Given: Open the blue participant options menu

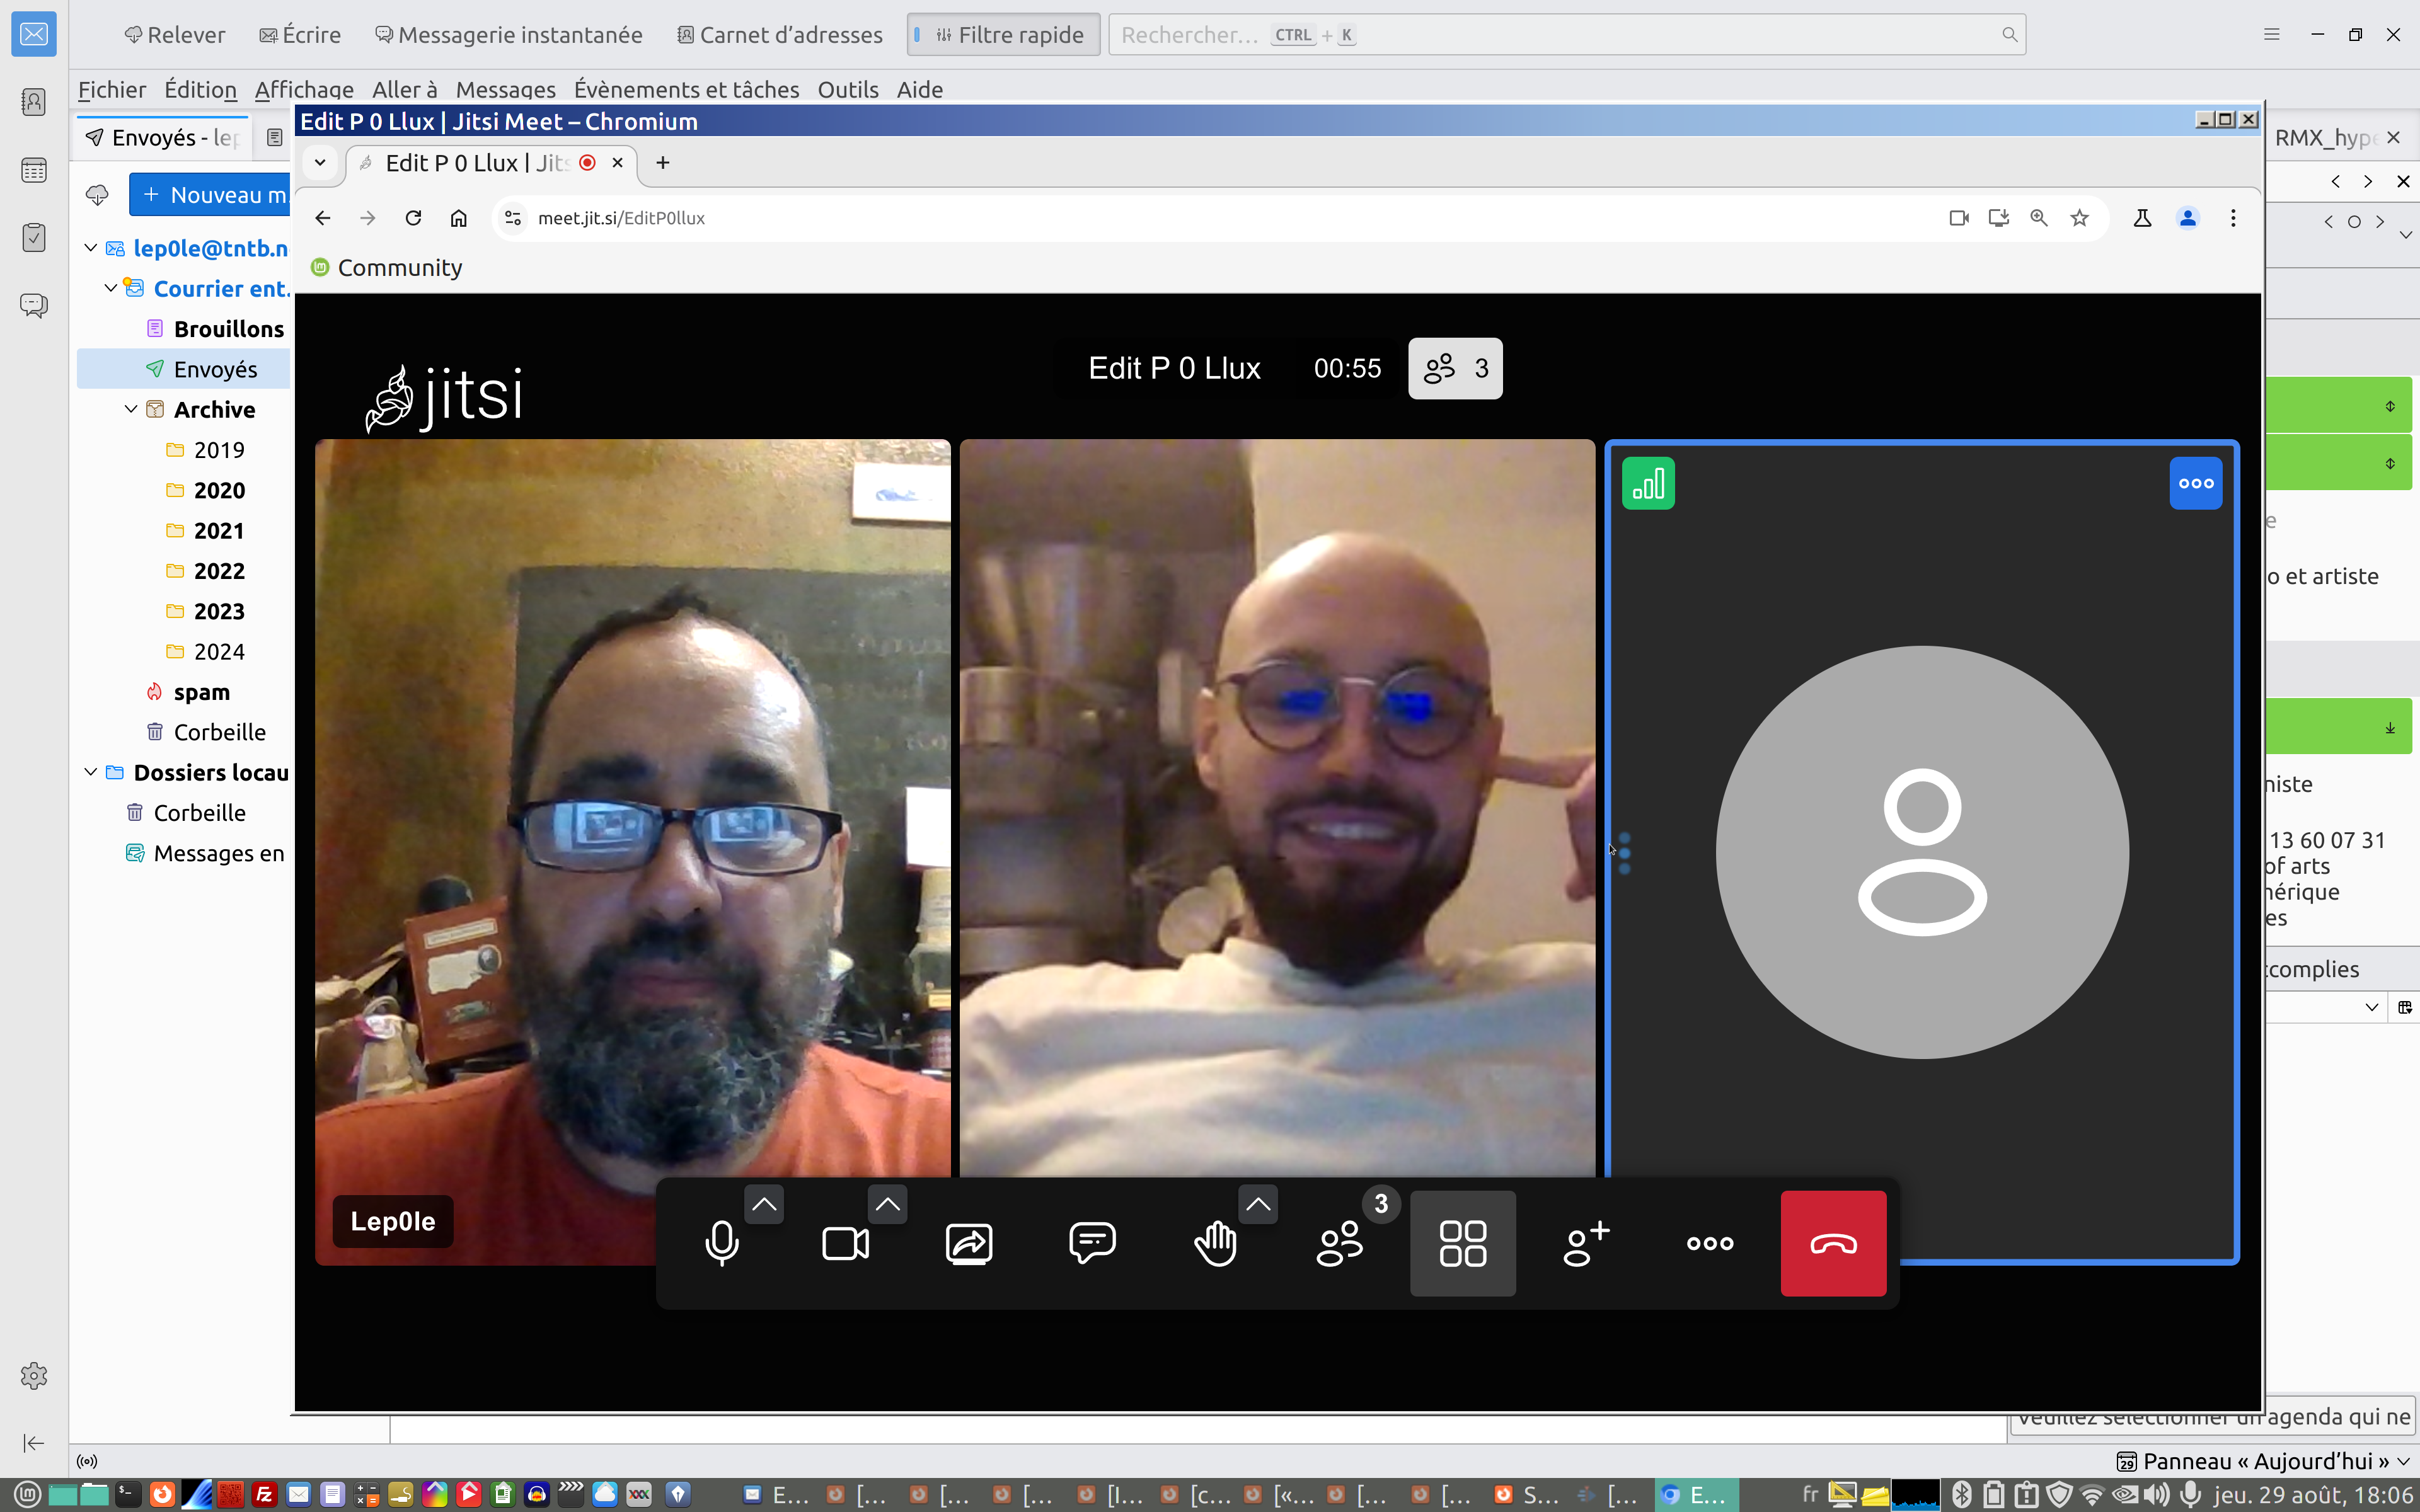Looking at the screenshot, I should point(2195,484).
